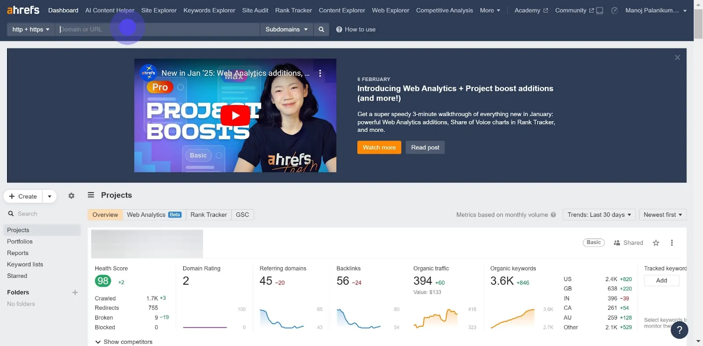Click the Organic traffic value 394
This screenshot has height=346, width=703.
(x=423, y=281)
